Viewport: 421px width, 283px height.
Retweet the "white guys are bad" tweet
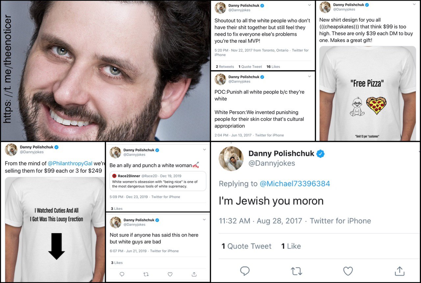coord(146,274)
